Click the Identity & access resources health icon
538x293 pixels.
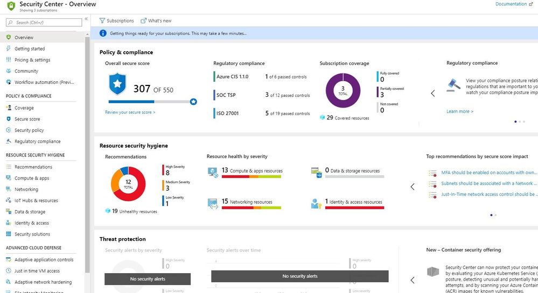click(316, 204)
